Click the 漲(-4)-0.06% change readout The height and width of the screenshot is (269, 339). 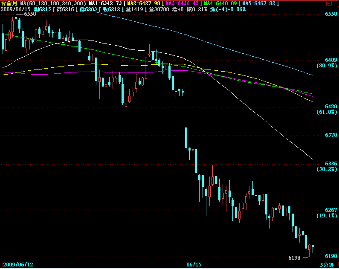point(228,9)
